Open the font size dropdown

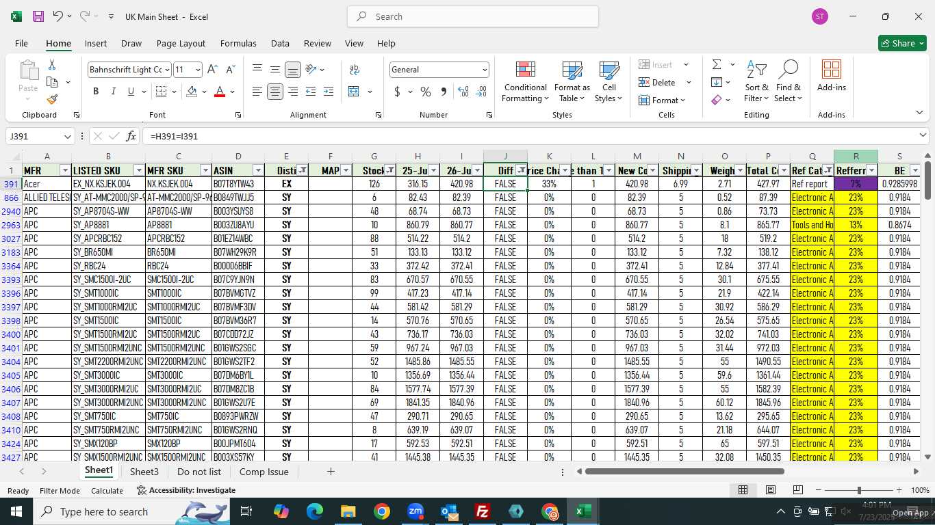[198, 70]
